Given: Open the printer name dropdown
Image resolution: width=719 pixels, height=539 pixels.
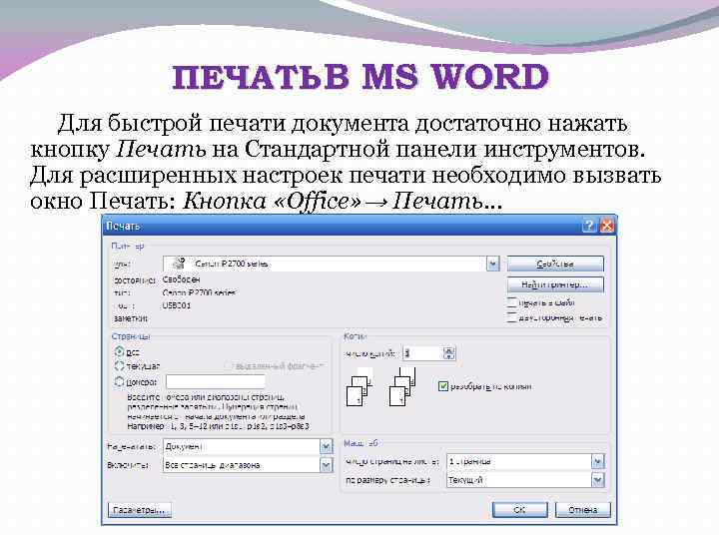Looking at the screenshot, I should (493, 264).
